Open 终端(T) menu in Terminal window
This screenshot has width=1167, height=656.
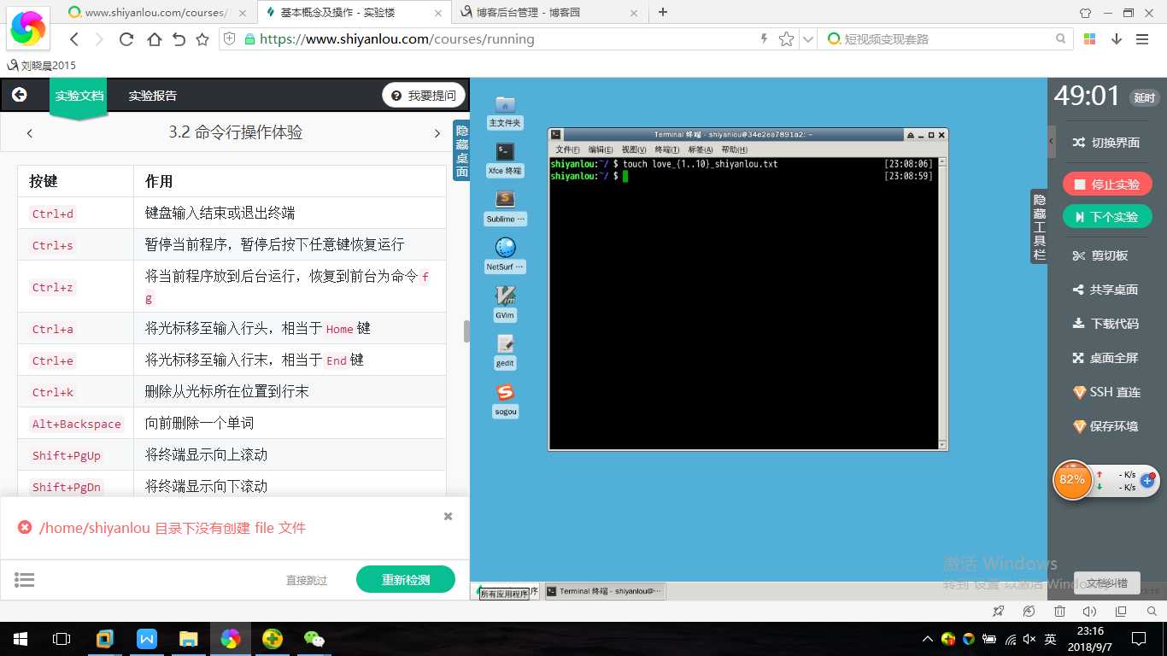667,149
